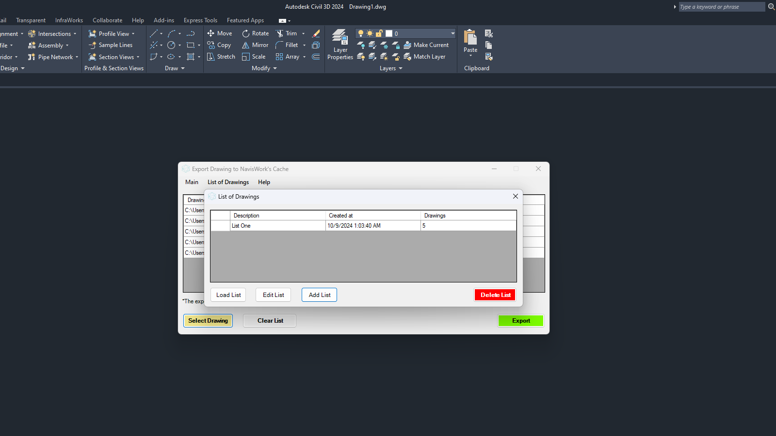Click the search magnifier icon
The width and height of the screenshot is (776, 436).
coord(771,7)
